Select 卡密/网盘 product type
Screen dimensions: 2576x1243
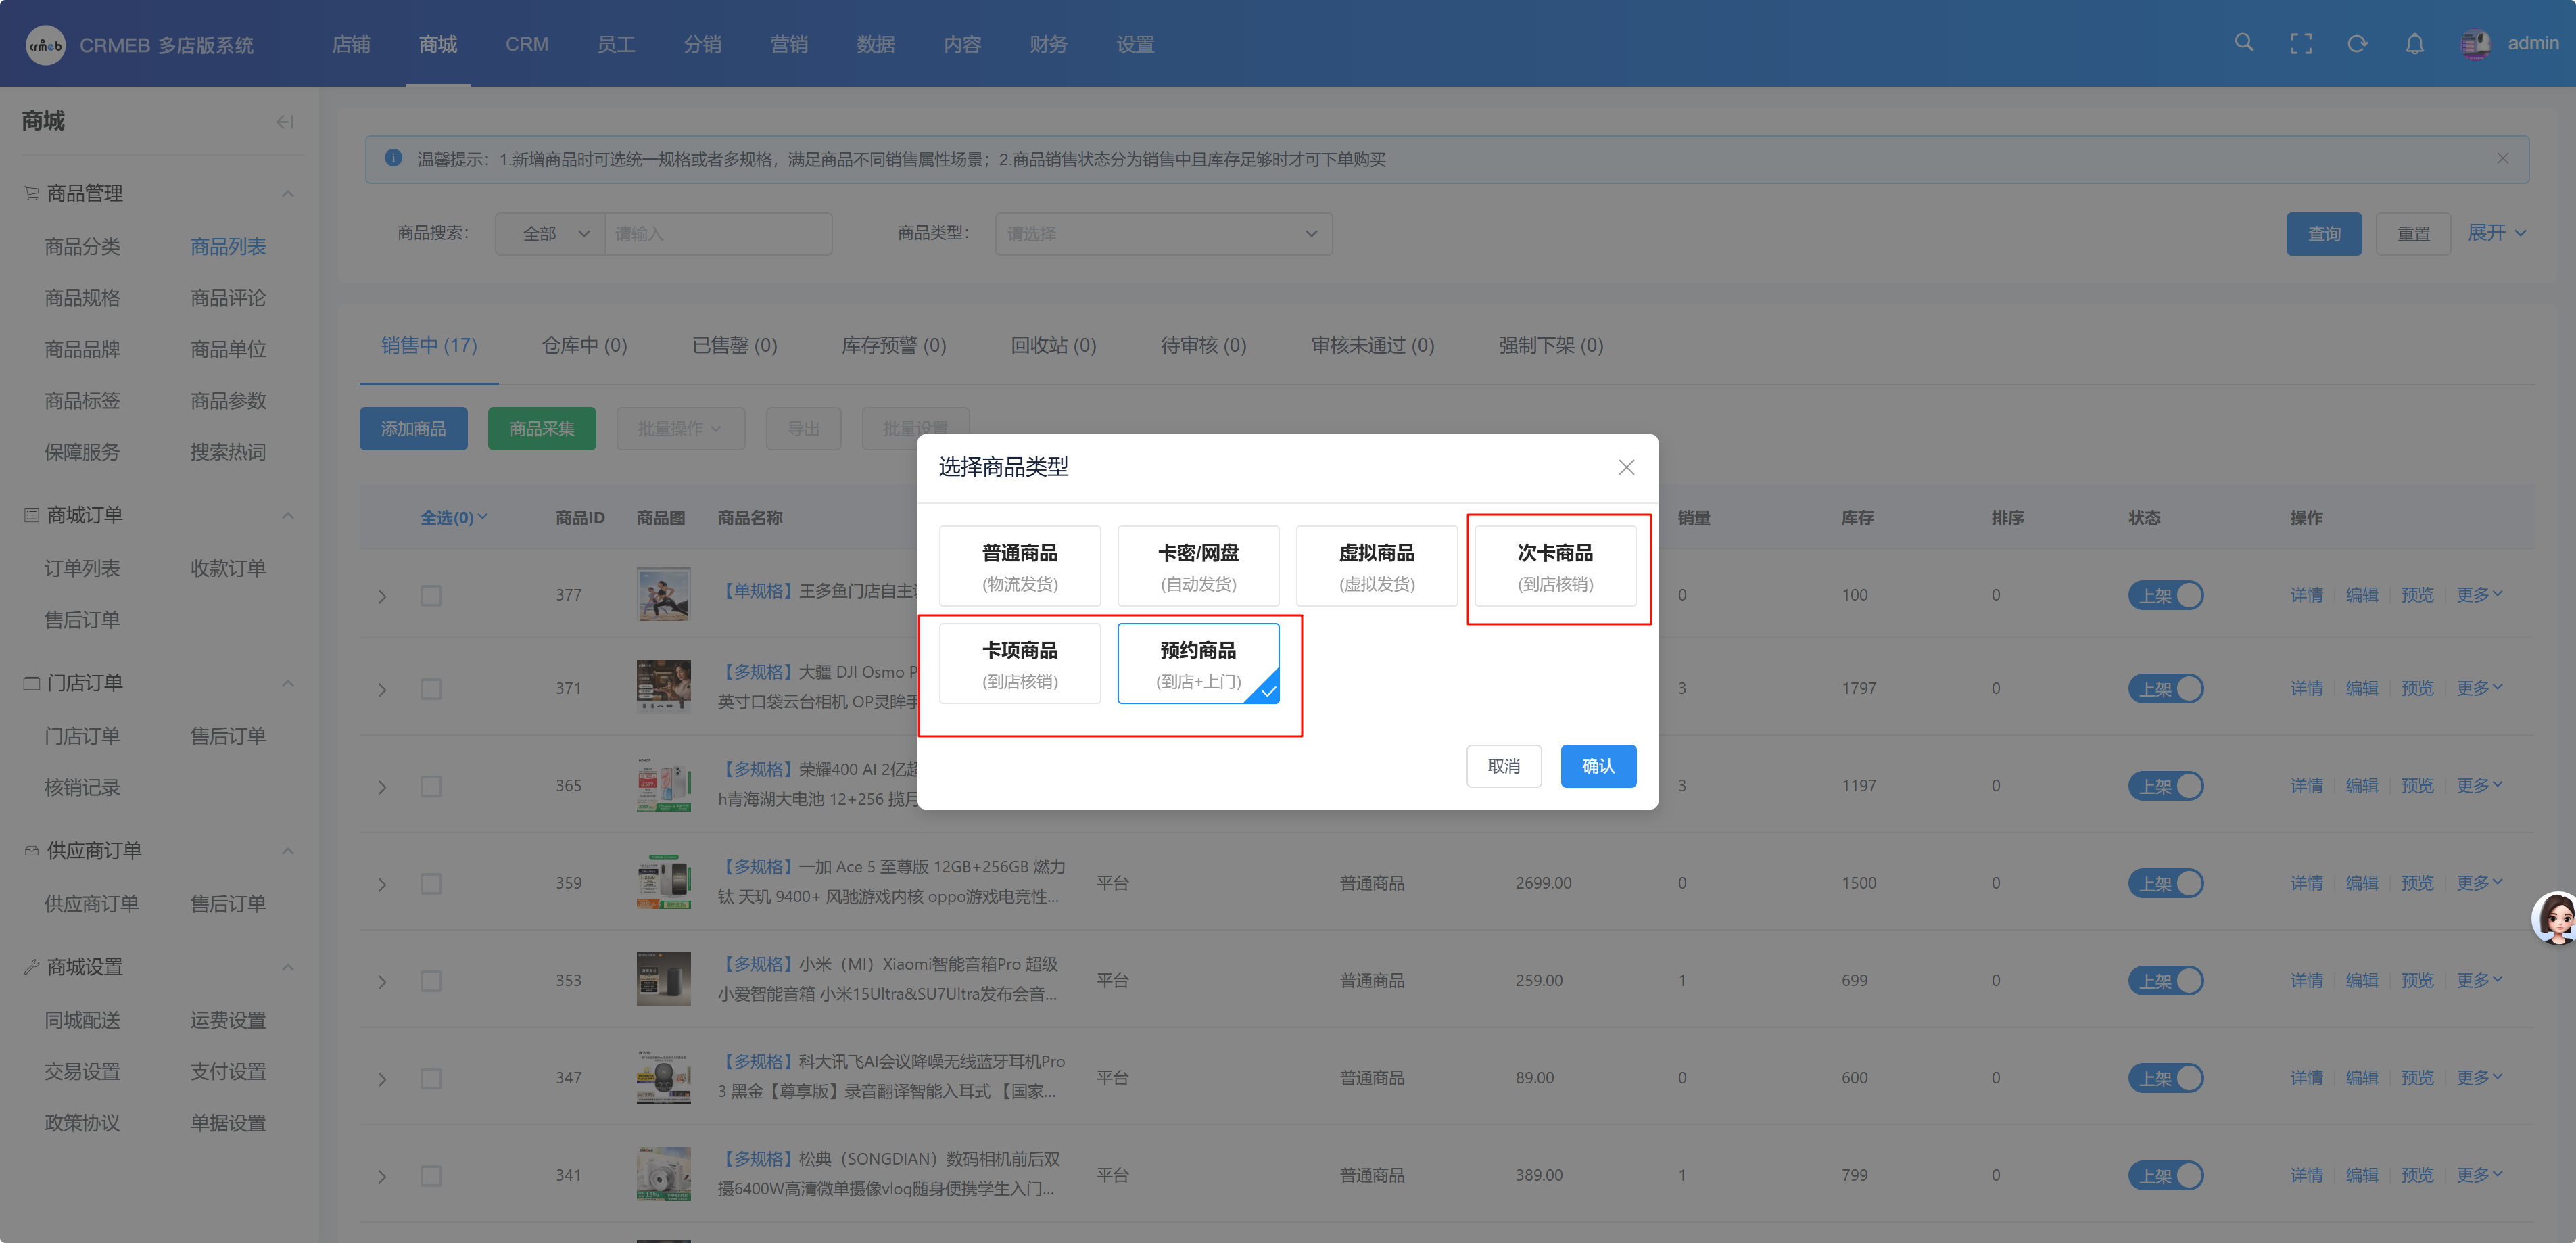pyautogui.click(x=1198, y=566)
